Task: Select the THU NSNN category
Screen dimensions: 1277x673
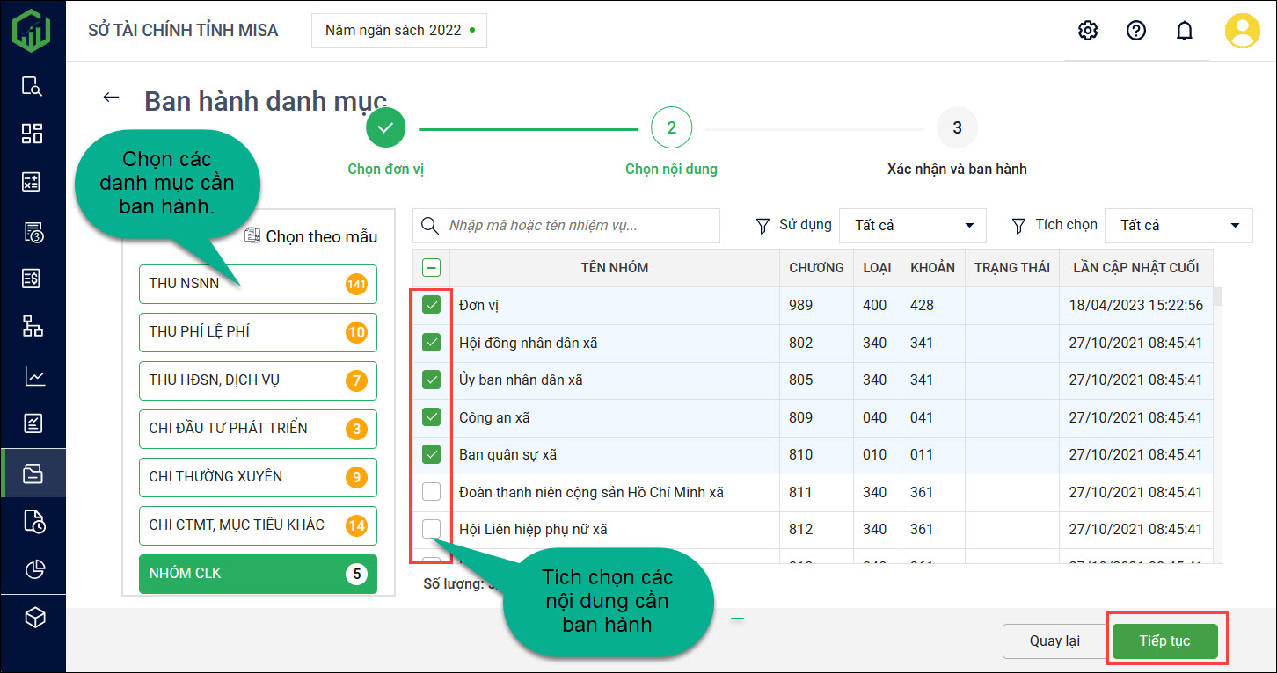Action: pyautogui.click(x=257, y=284)
